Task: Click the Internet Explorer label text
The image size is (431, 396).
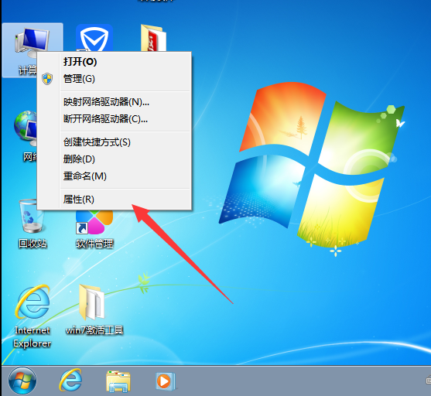Action: tap(32, 336)
